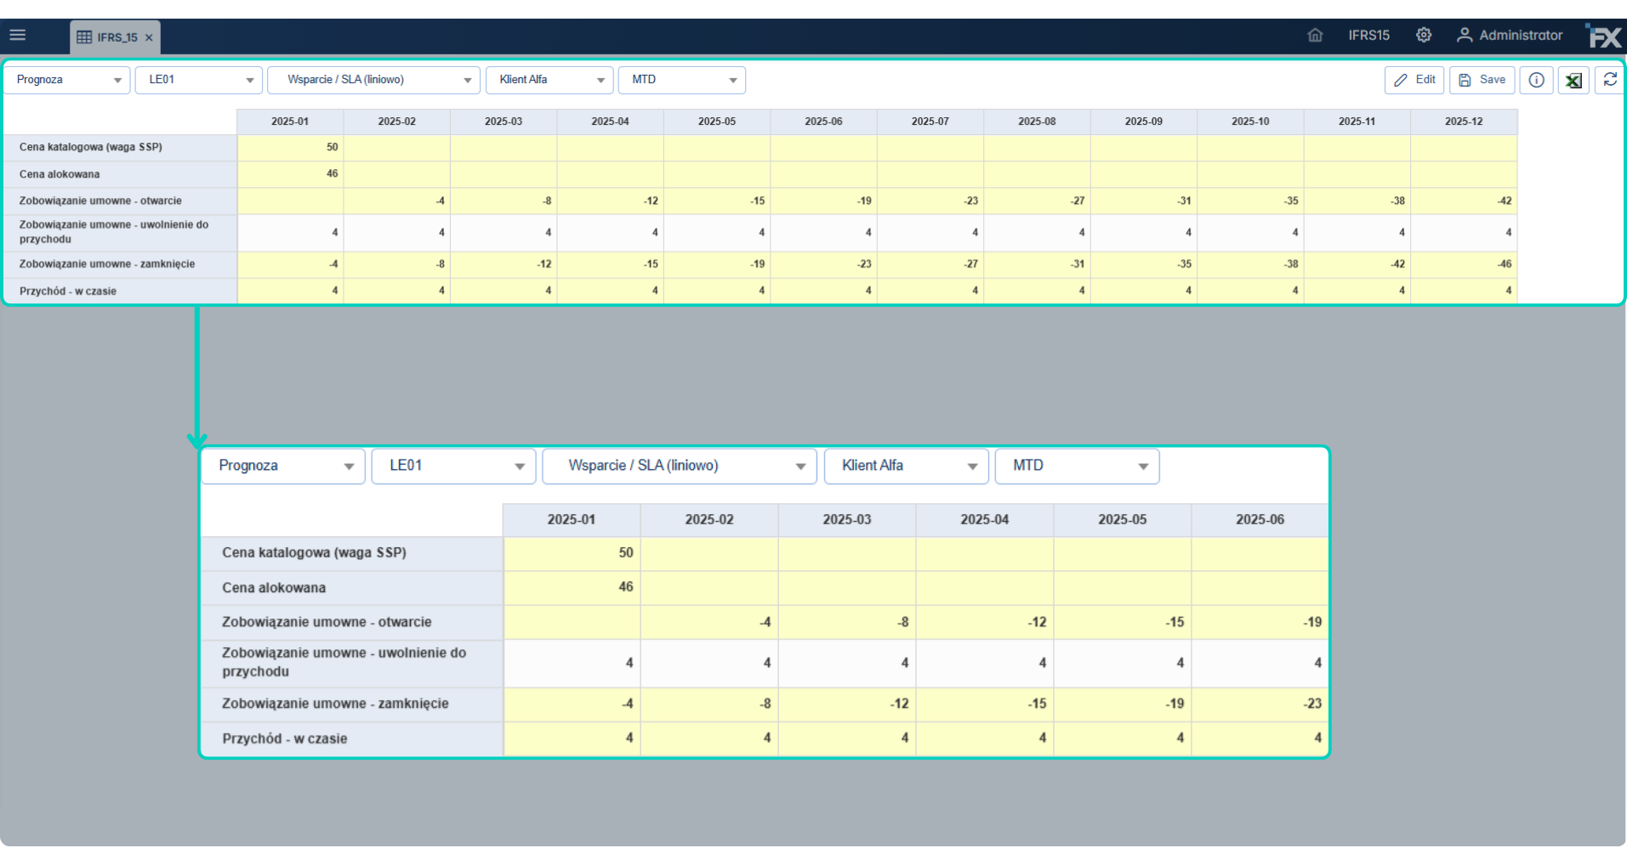
Task: Expand the Wsparcie / SLA (liniowo) top dropdown
Action: coord(374,80)
